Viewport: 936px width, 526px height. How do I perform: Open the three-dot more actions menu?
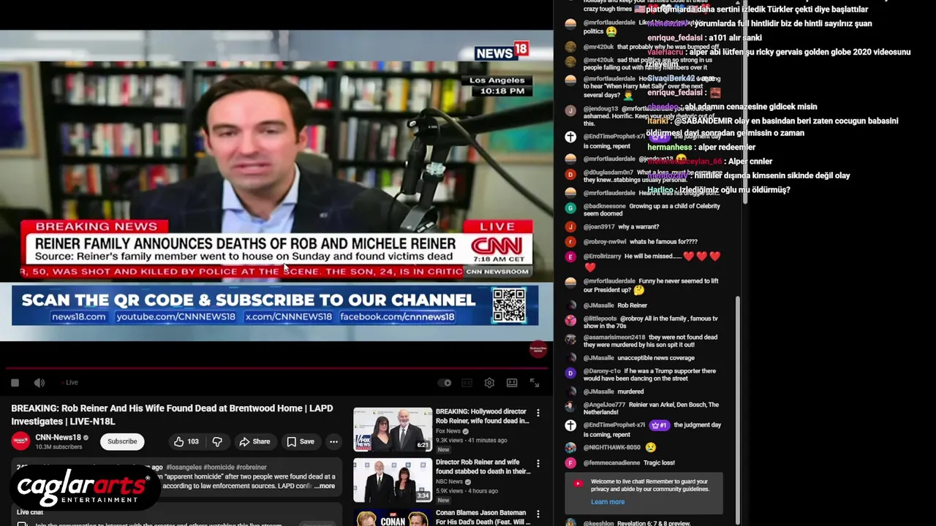[333, 441]
